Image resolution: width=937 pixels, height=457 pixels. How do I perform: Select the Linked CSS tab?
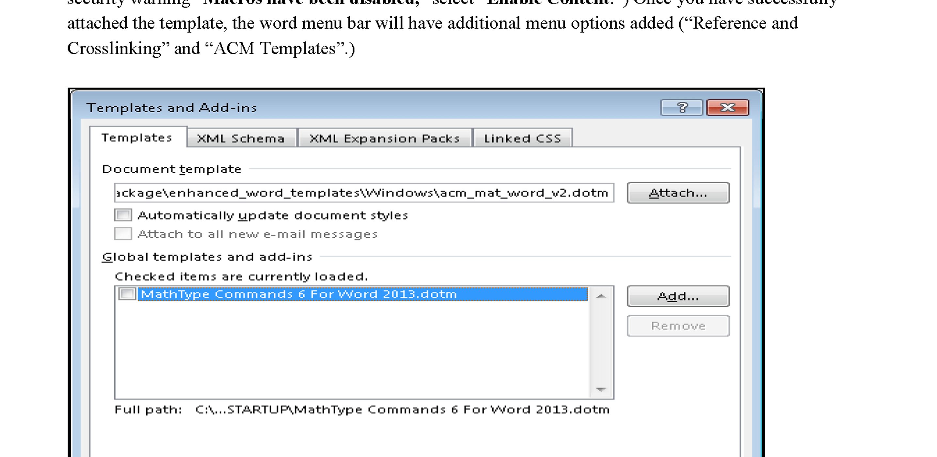522,138
